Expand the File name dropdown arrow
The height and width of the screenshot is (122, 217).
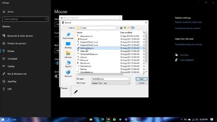129,79
